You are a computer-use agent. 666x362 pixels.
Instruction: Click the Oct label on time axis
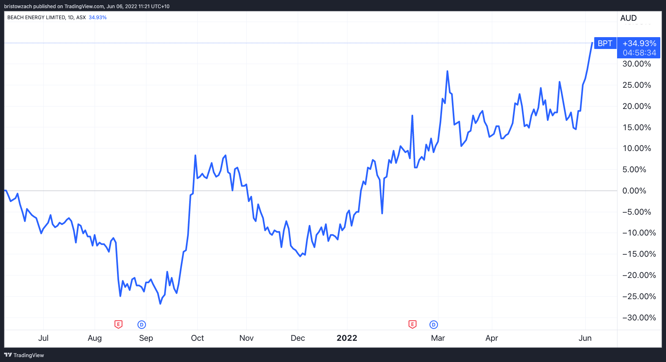pyautogui.click(x=197, y=338)
